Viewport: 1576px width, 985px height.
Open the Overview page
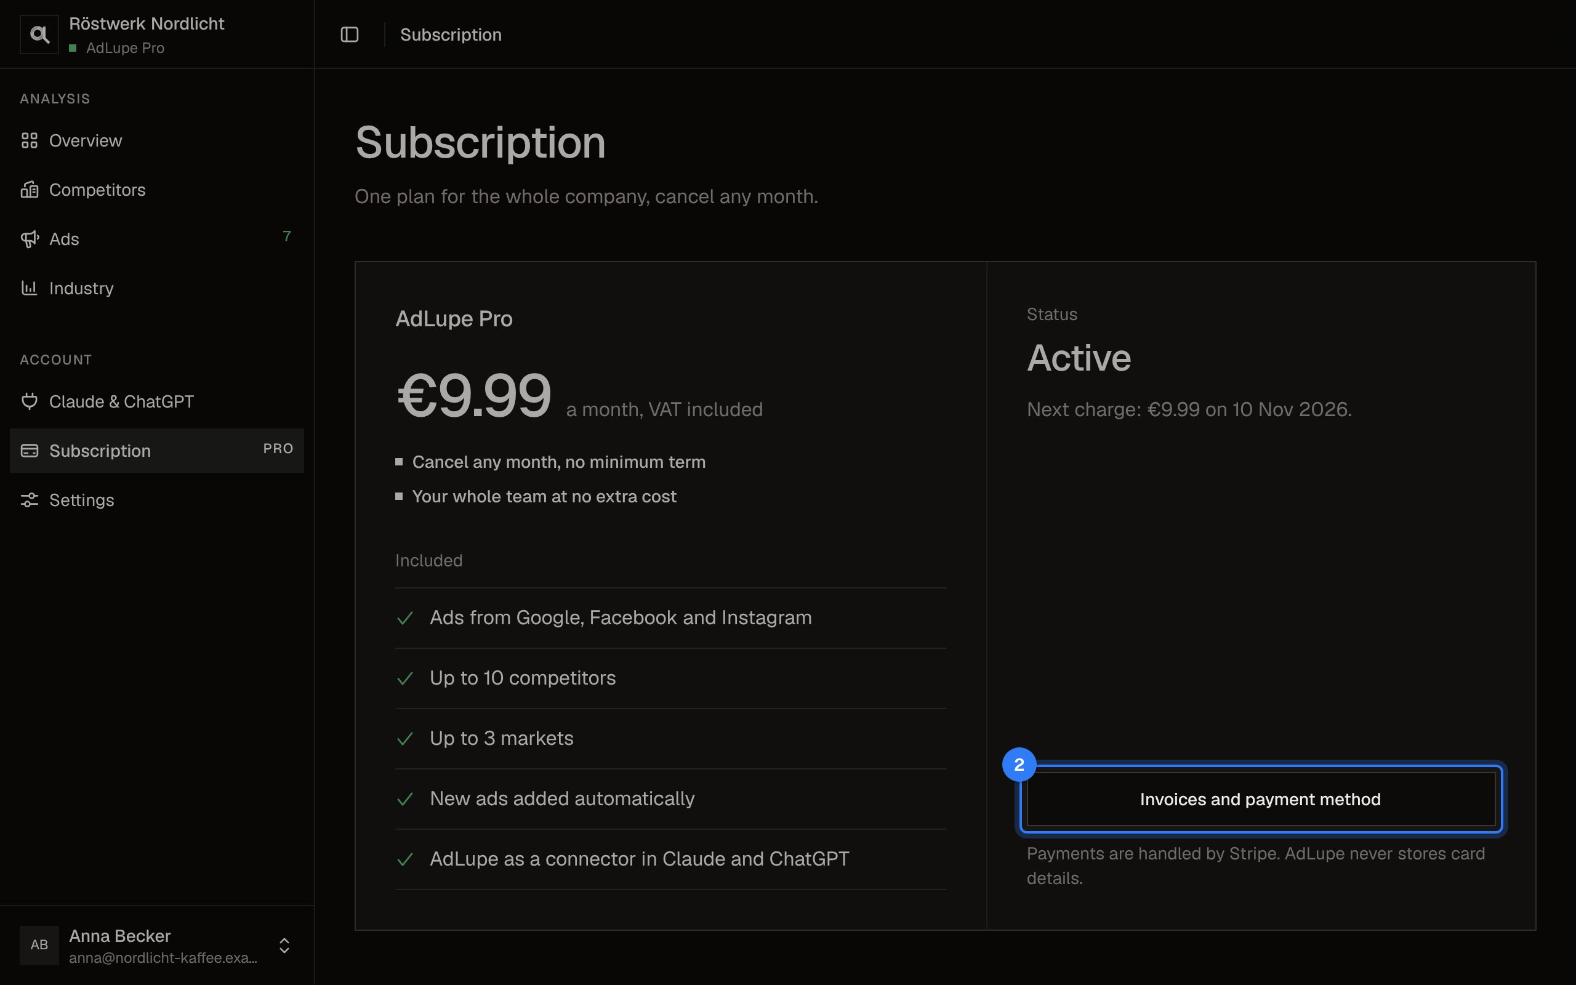[x=157, y=140]
